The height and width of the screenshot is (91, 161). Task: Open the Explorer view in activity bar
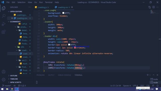(x=4, y=8)
